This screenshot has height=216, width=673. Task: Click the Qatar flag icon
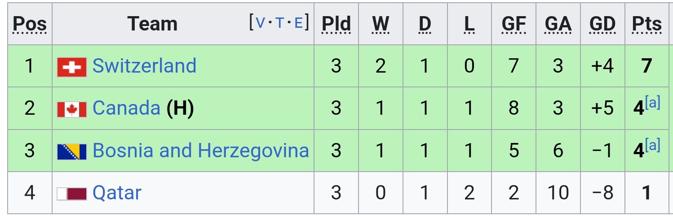[x=72, y=194]
